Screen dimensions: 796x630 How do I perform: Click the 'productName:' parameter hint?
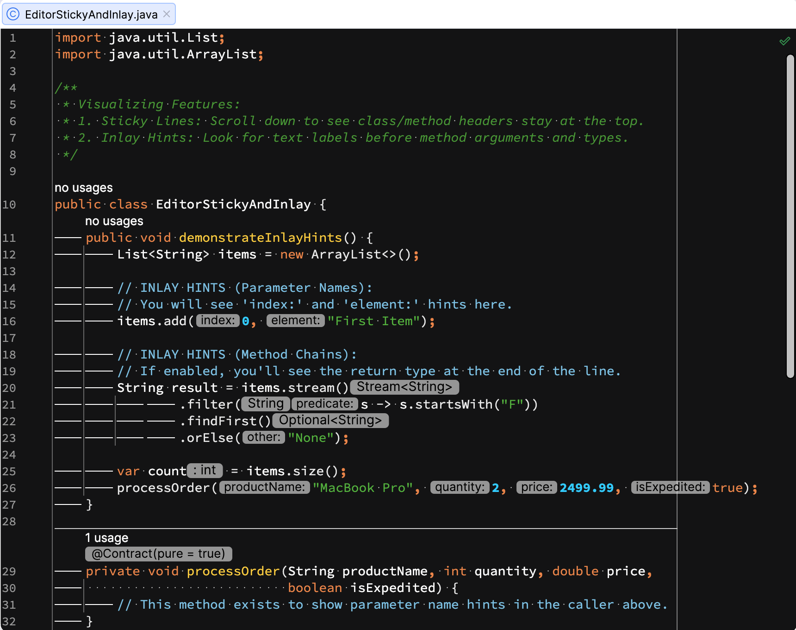265,487
